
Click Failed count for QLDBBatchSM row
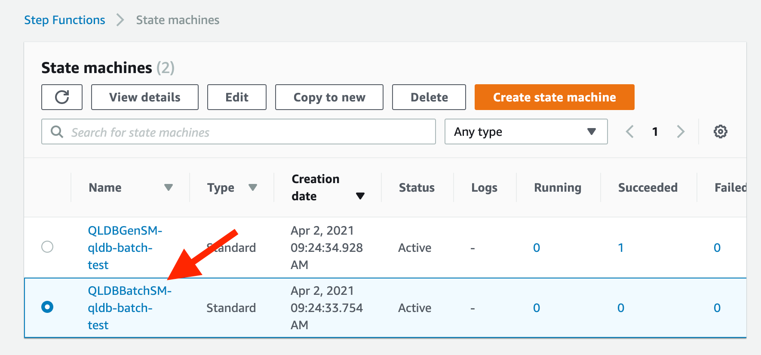717,308
